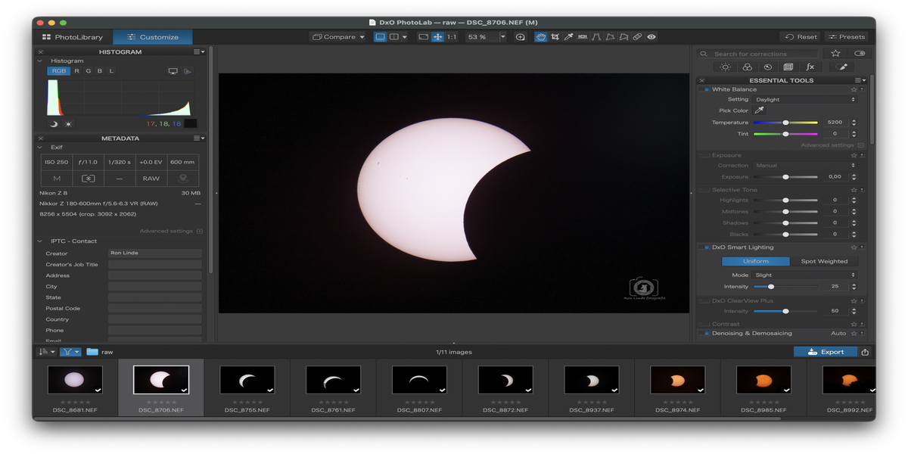Collapse the Exif section

pyautogui.click(x=41, y=148)
